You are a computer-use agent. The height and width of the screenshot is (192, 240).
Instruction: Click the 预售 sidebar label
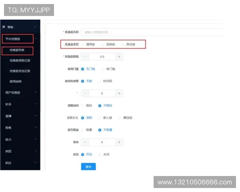coord(8,128)
